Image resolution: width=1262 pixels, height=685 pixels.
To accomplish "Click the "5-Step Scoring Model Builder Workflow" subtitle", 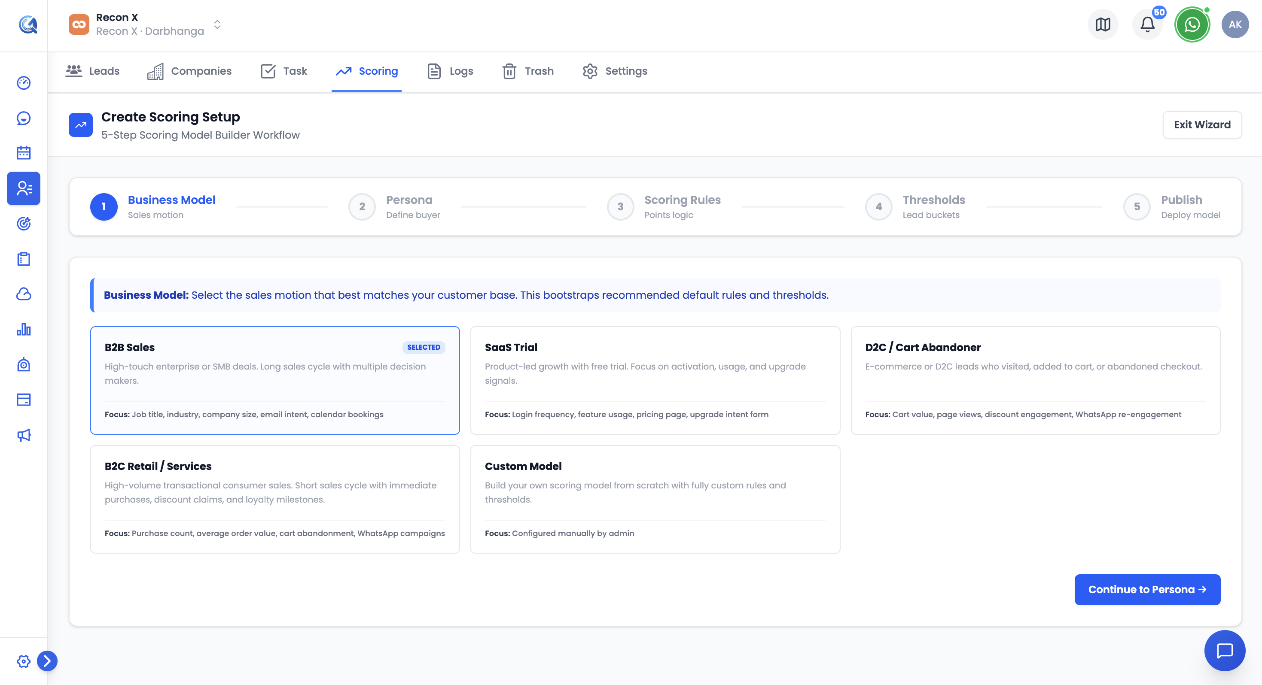I will point(200,135).
